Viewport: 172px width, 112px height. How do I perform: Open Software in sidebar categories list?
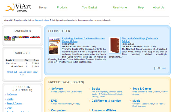(12, 95)
